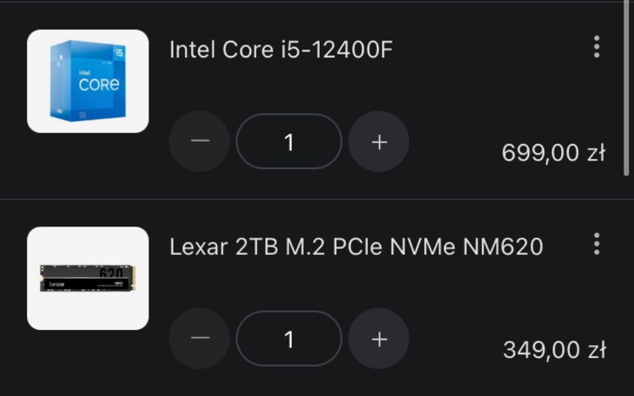The height and width of the screenshot is (396, 634).
Task: Open the three-dot menu for Lexar NM620
Action: coord(597,244)
